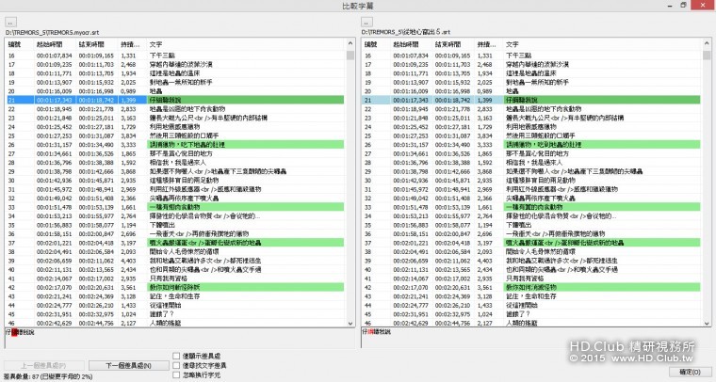The image size is (716, 382).
Task: Click down arrow on left list scrollbar
Action: [x=350, y=324]
